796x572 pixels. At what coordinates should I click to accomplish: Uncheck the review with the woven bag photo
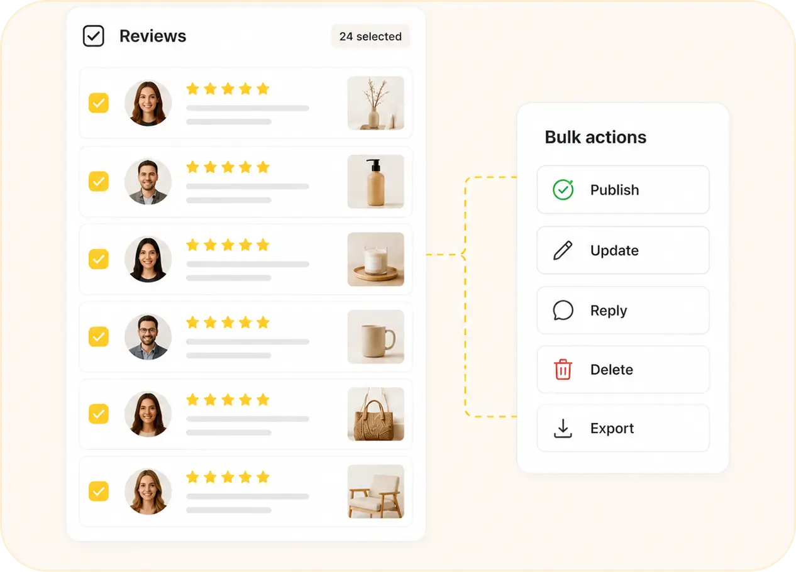[x=99, y=414]
